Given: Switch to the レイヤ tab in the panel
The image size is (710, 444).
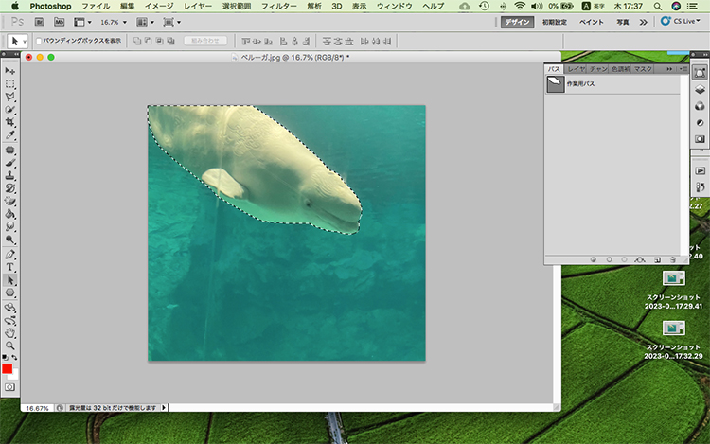Looking at the screenshot, I should click(576, 69).
